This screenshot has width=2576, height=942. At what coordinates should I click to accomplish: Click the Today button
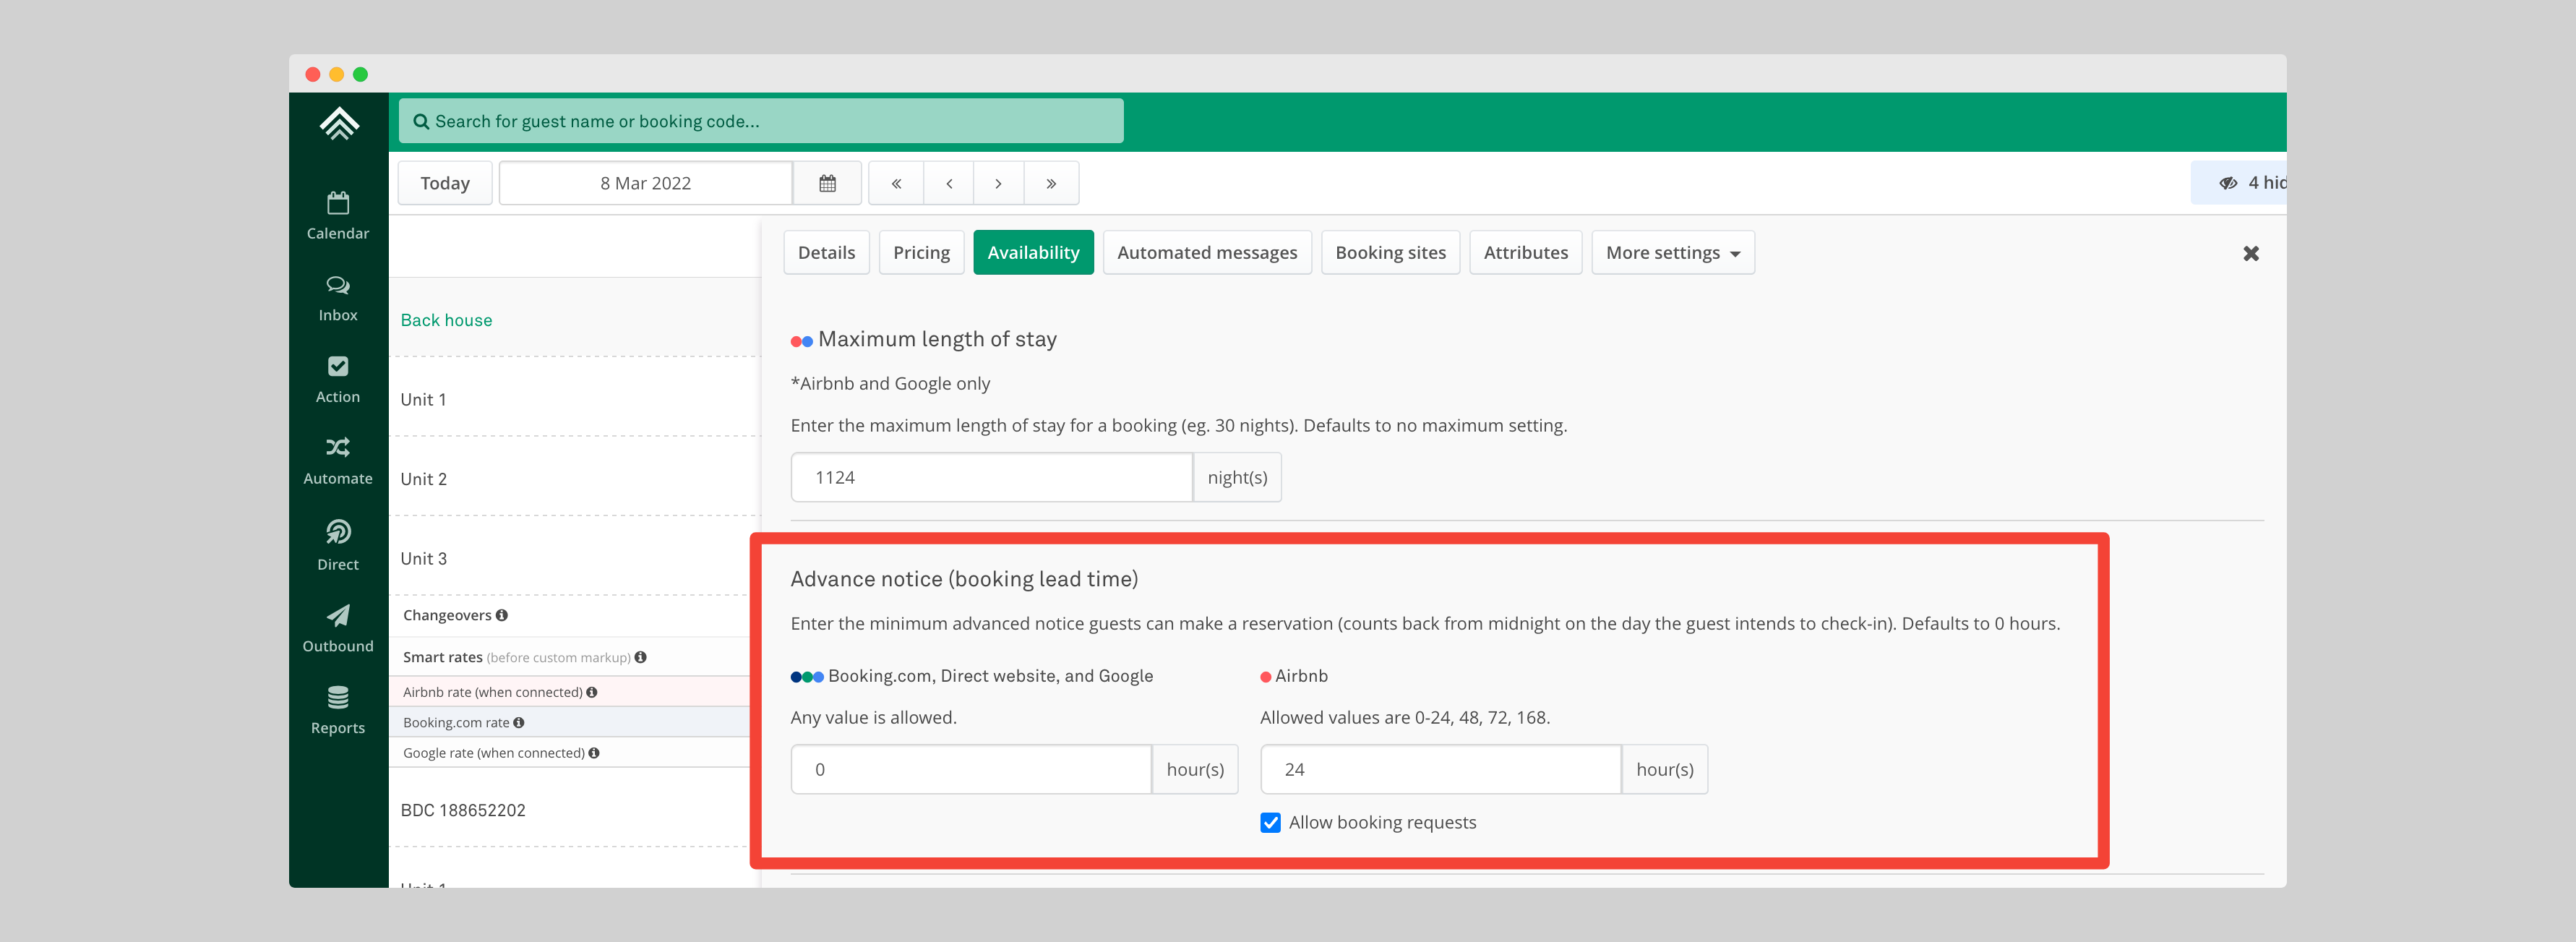pyautogui.click(x=445, y=183)
